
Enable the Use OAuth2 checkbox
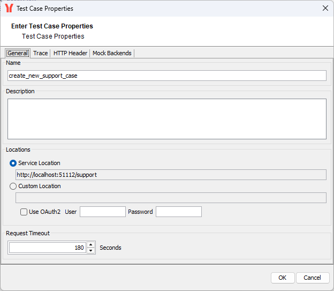[24, 212]
